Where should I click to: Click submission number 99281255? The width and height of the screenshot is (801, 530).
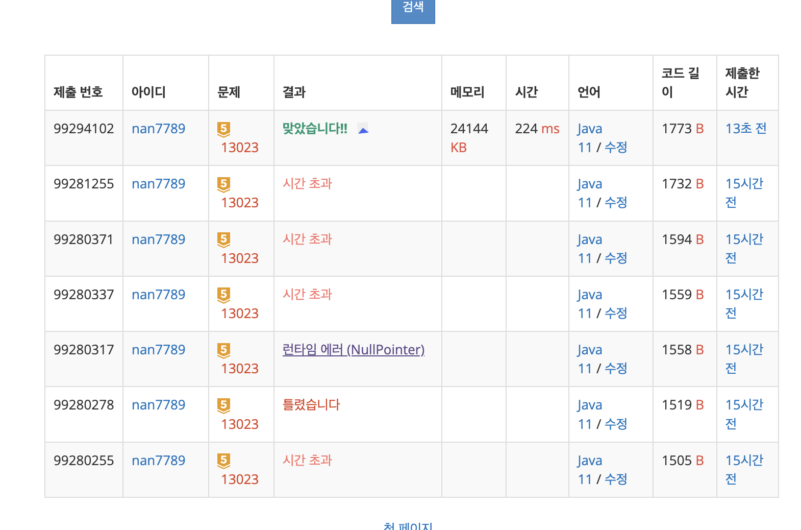click(x=84, y=184)
